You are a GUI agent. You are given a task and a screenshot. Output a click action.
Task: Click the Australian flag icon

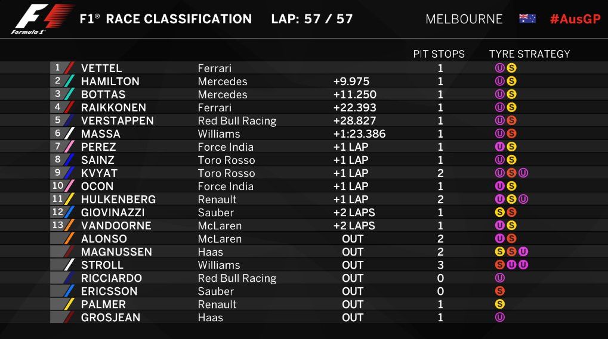pyautogui.click(x=527, y=18)
